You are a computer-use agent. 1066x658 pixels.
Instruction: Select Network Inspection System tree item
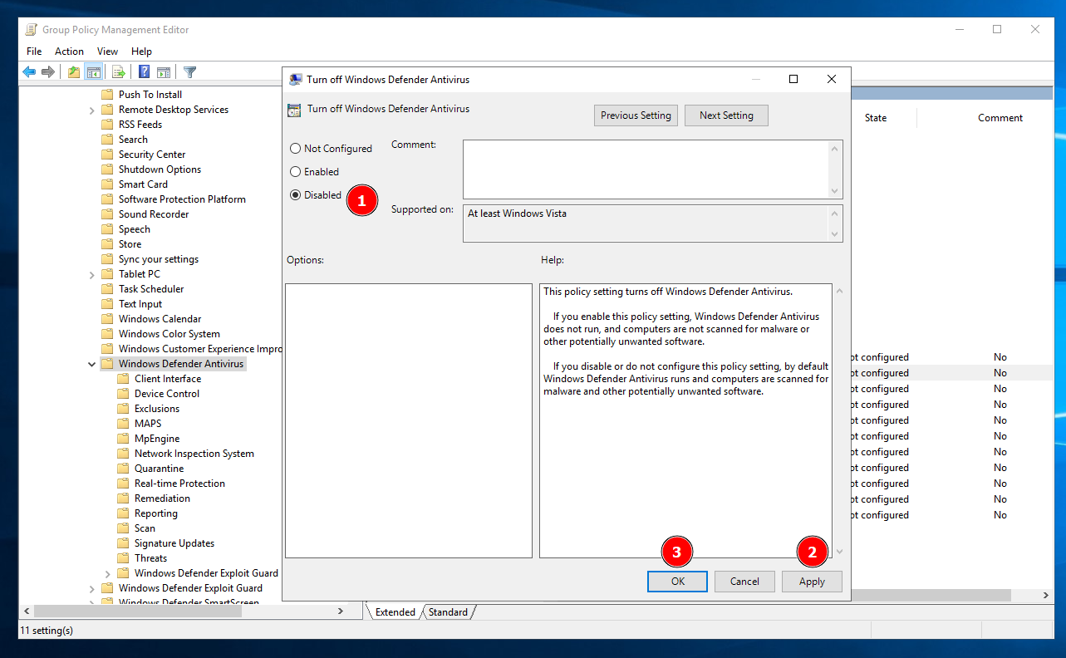pos(194,454)
